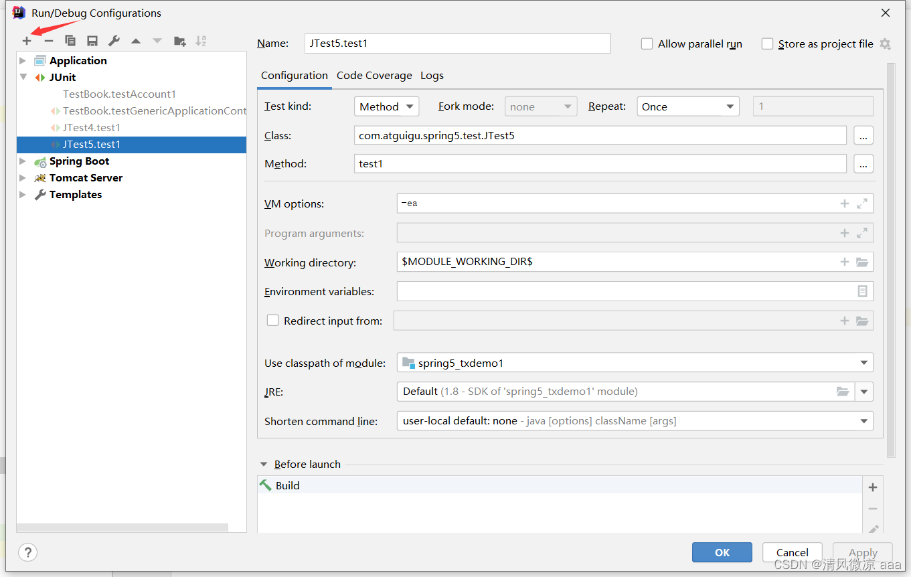The height and width of the screenshot is (577, 911).
Task: Create a new folder for configurations
Action: [x=179, y=41]
